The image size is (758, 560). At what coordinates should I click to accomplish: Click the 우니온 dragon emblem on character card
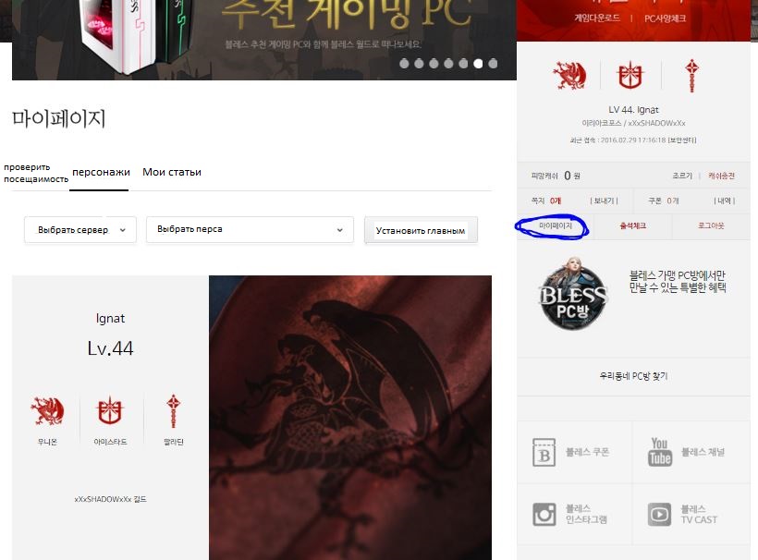point(47,411)
